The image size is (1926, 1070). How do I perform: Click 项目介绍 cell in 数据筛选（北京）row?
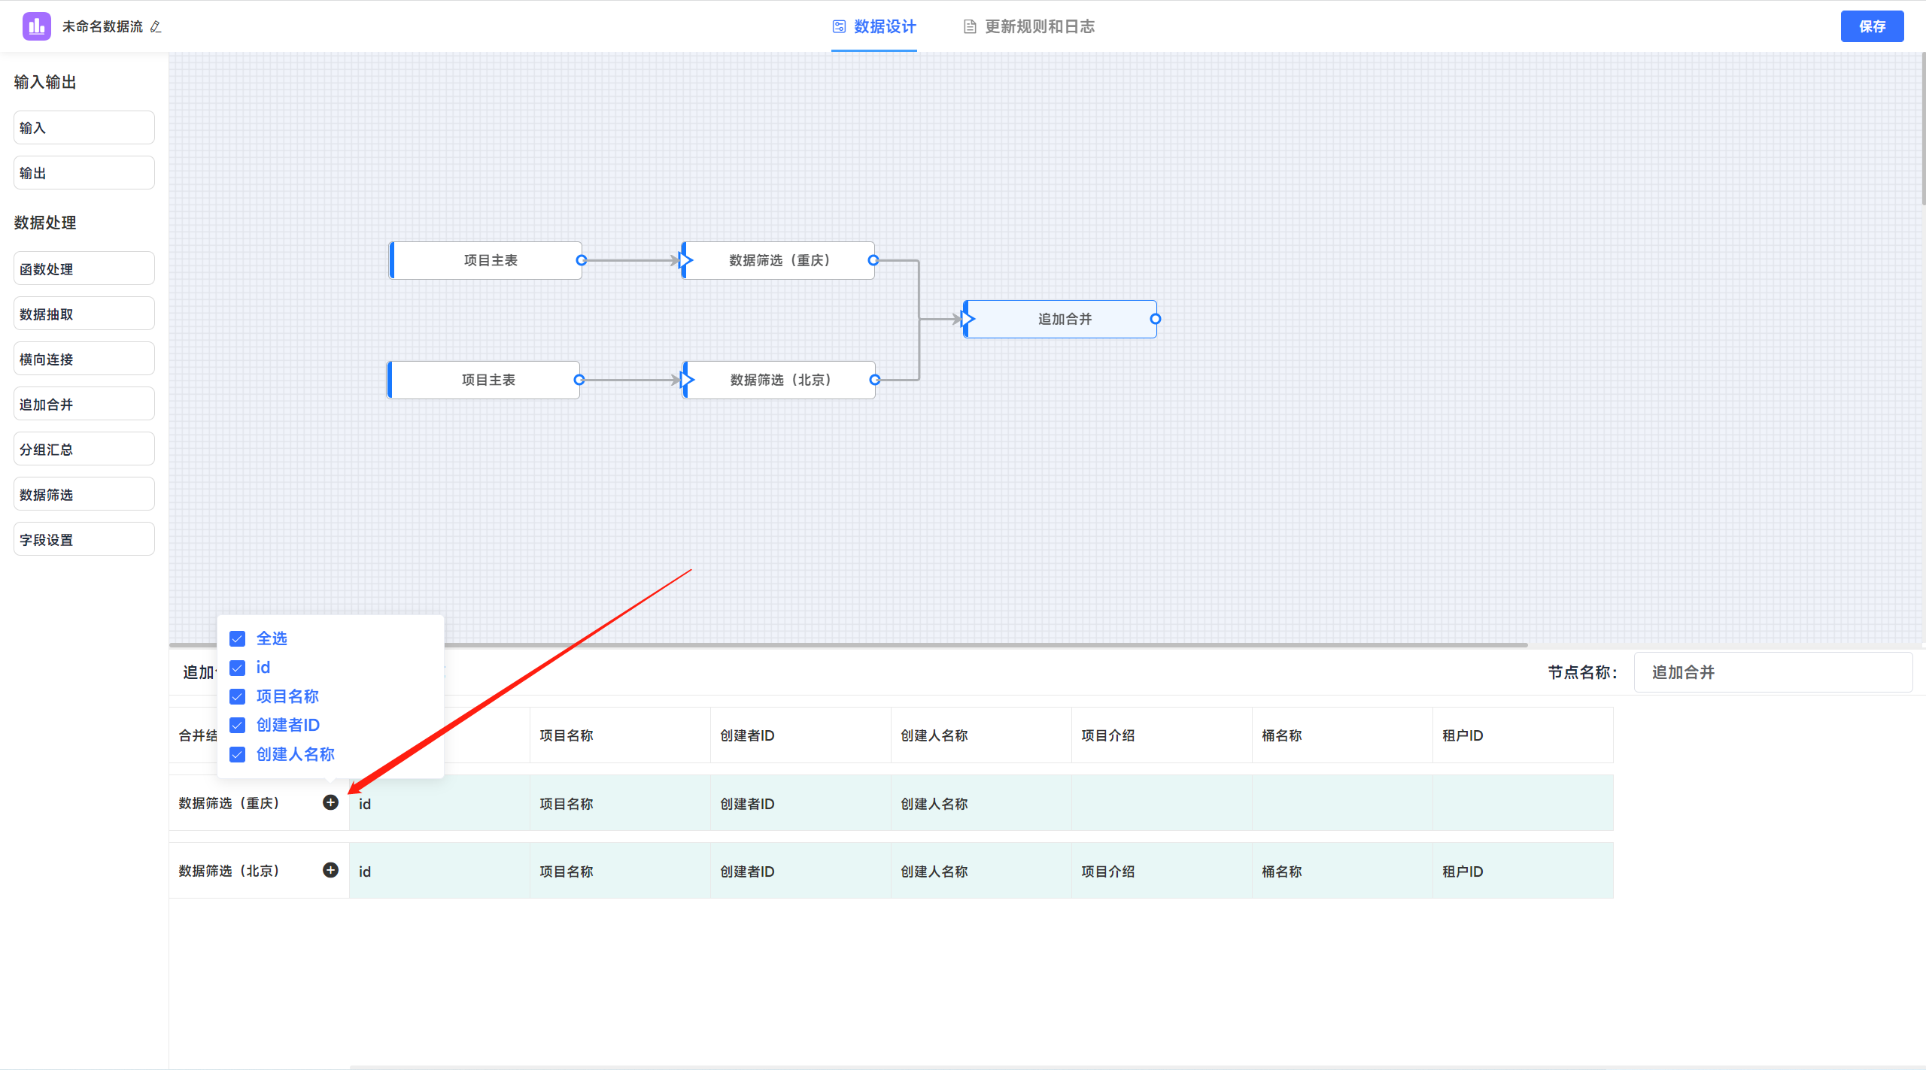pyautogui.click(x=1162, y=871)
